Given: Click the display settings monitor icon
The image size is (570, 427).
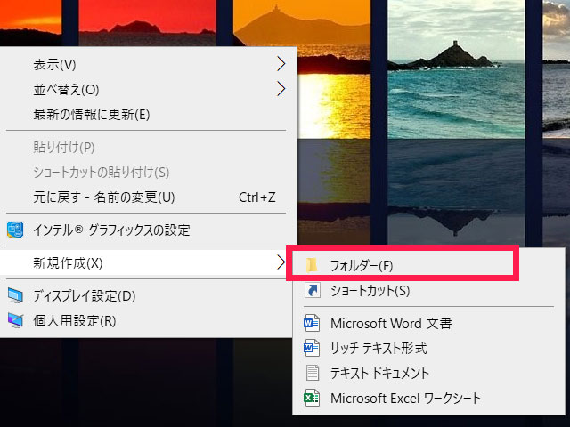Looking at the screenshot, I should 15,296.
